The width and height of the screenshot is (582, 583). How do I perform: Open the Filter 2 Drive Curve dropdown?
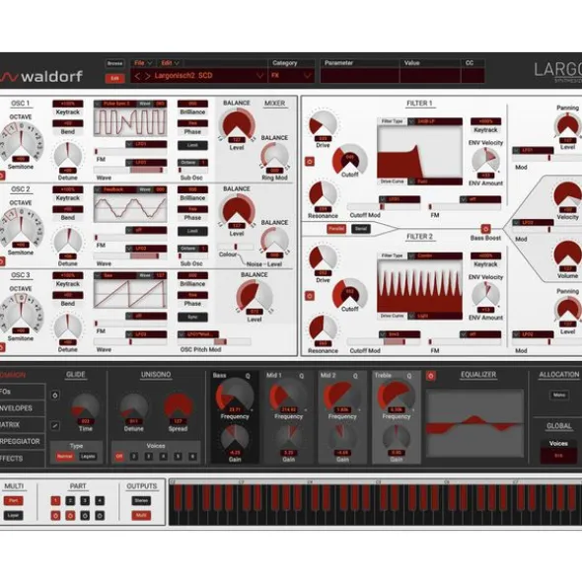point(435,316)
